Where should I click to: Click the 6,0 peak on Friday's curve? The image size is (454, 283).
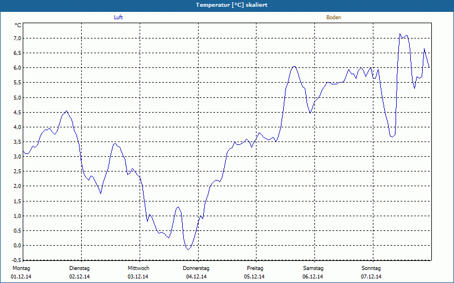pos(294,66)
